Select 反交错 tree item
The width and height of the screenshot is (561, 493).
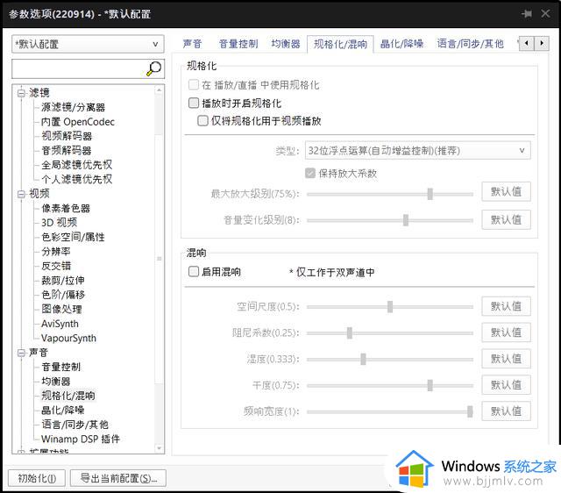pyautogui.click(x=56, y=266)
